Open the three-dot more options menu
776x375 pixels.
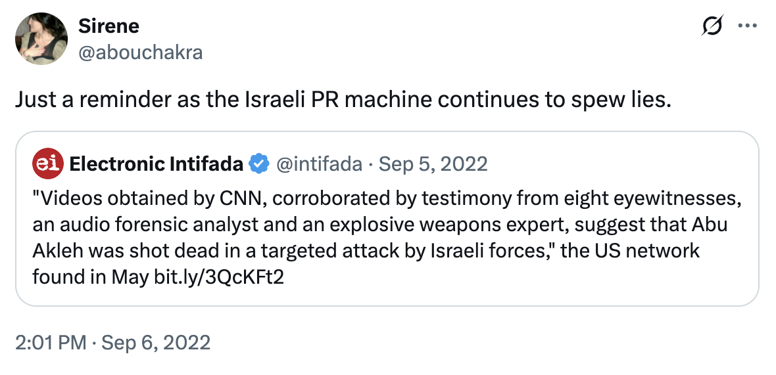click(x=748, y=27)
